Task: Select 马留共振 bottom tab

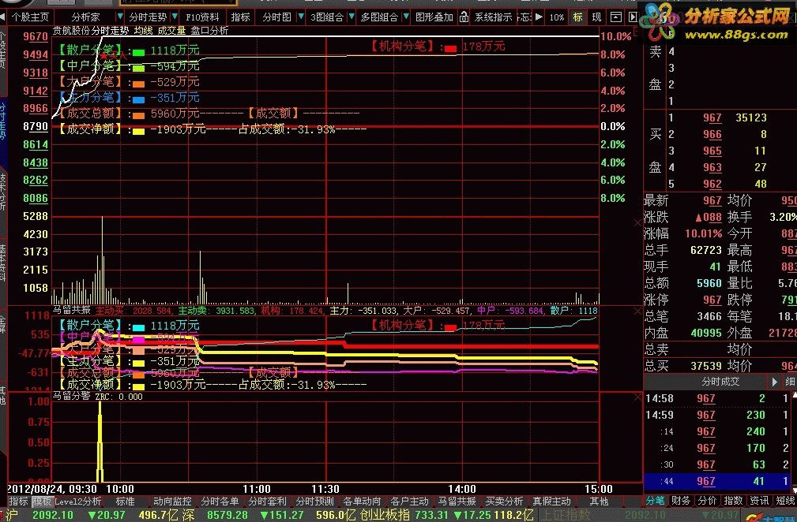Action: (x=457, y=501)
